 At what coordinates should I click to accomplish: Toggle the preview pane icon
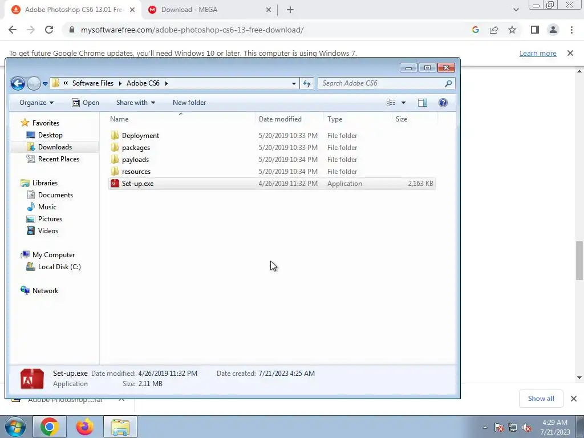(x=423, y=103)
